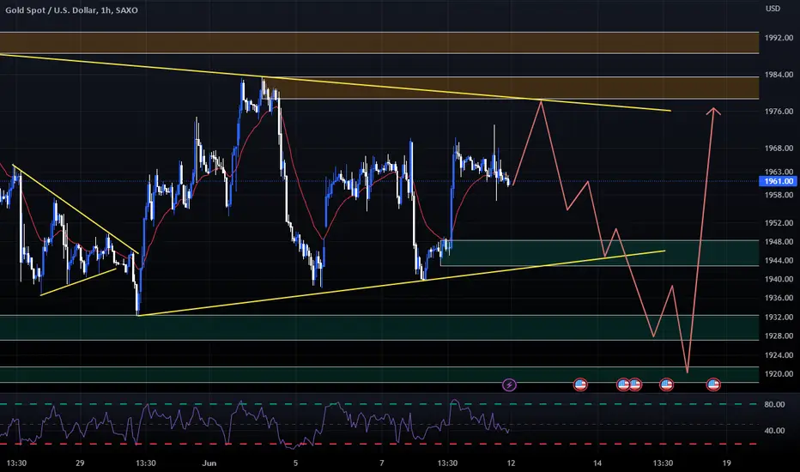800x472 pixels.
Task: Click the 29 date label on the time axis
Action: [x=80, y=463]
